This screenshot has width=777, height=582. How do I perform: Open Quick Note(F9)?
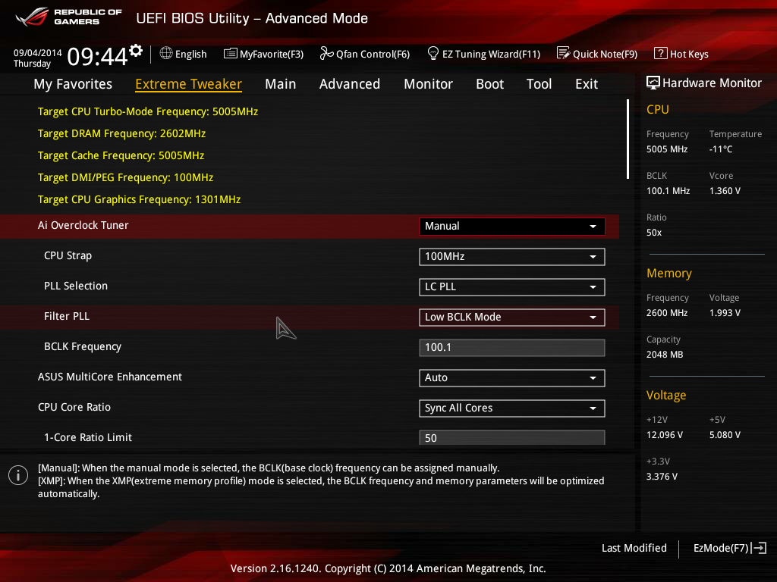click(x=597, y=54)
